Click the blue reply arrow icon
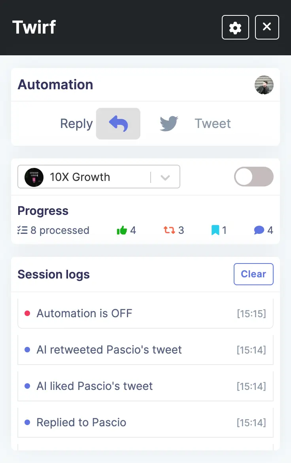 click(x=118, y=123)
